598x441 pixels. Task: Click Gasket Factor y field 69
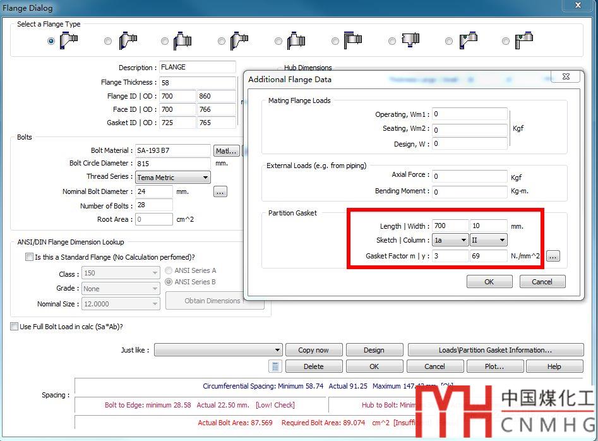pyautogui.click(x=489, y=256)
